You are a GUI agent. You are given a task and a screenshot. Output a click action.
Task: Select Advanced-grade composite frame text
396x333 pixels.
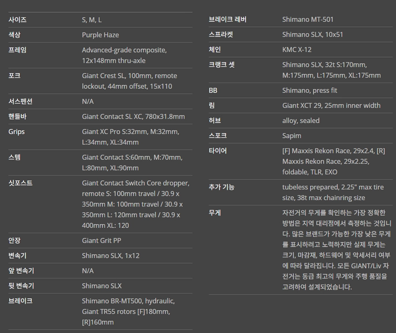click(124, 55)
